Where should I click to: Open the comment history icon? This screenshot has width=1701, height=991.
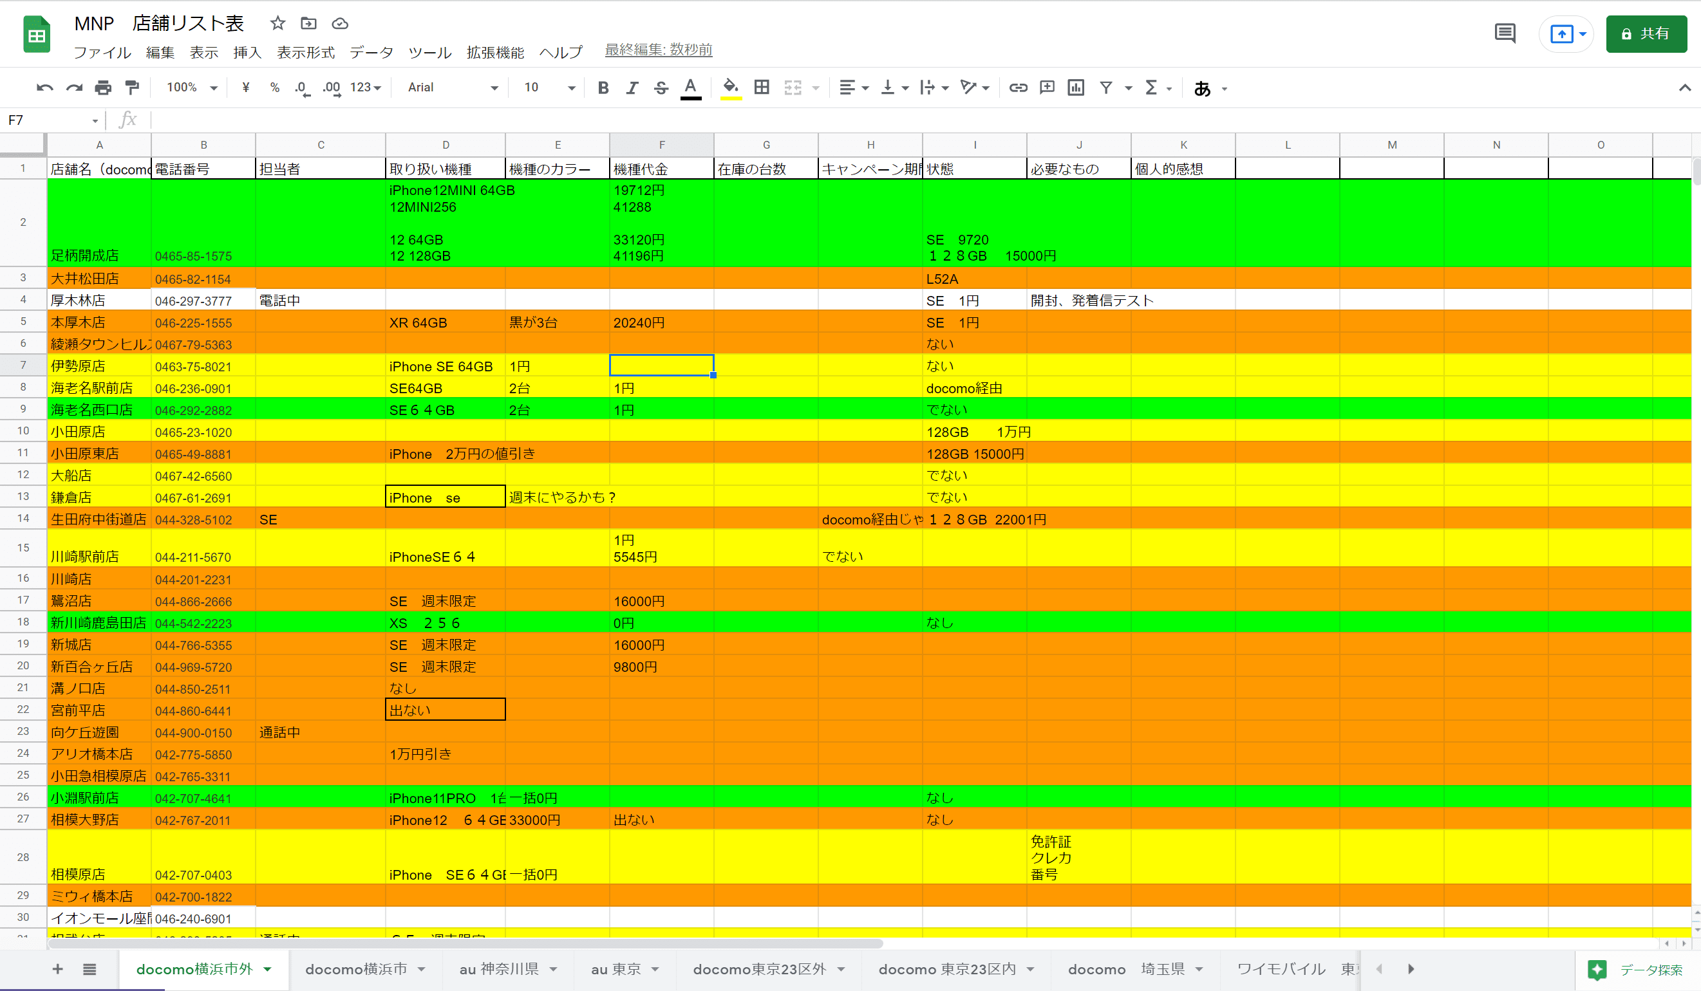pyautogui.click(x=1505, y=33)
